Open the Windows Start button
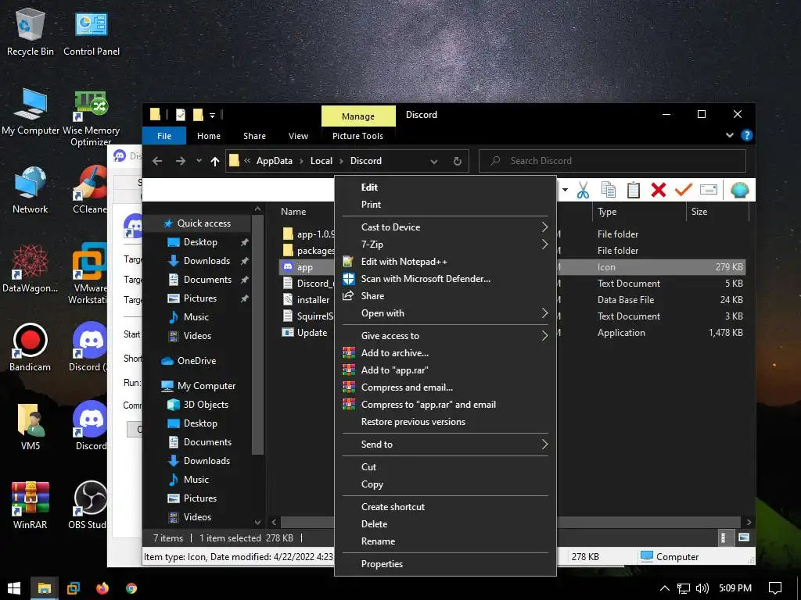Image resolution: width=801 pixels, height=600 pixels. tap(14, 588)
